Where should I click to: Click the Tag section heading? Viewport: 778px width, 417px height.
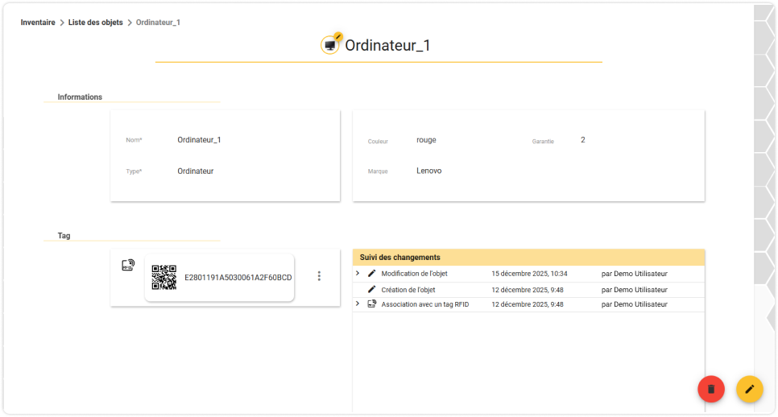click(64, 236)
